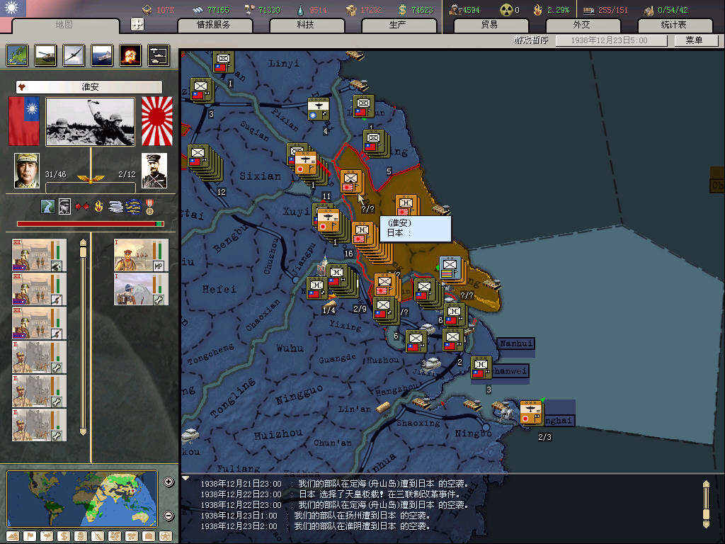Click the date field 1938年12月23日5:00

coord(611,40)
